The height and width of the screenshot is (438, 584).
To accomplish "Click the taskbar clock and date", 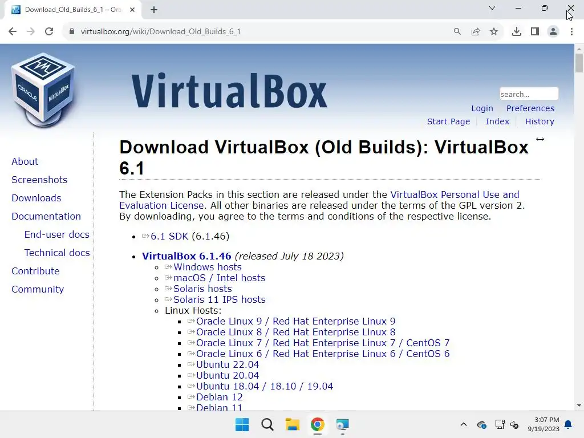I will point(544,424).
